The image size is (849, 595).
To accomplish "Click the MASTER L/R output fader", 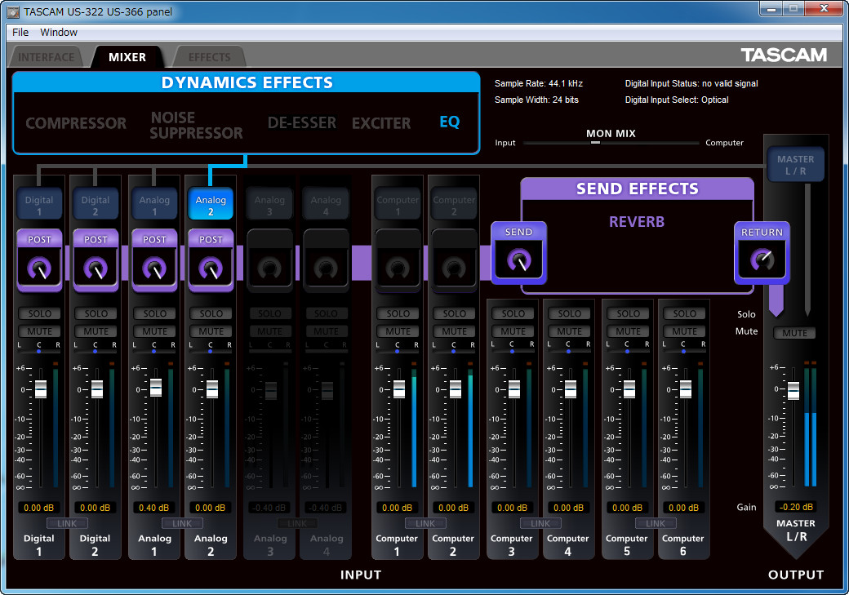I will tap(793, 390).
